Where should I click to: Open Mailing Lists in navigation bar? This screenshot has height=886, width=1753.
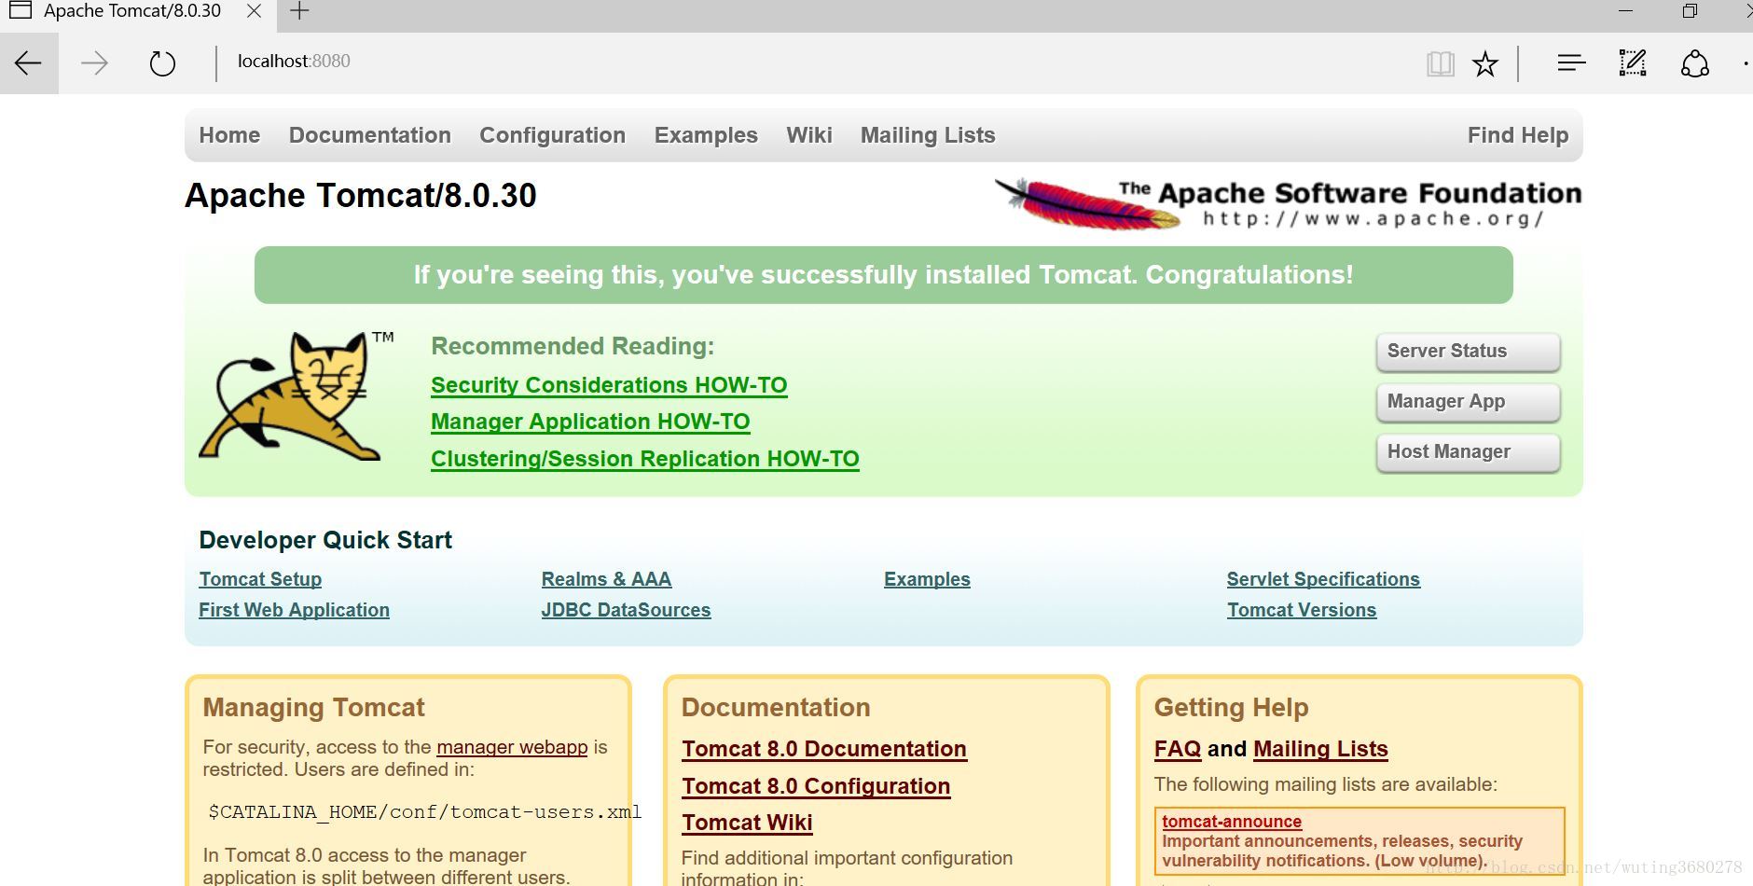[928, 135]
